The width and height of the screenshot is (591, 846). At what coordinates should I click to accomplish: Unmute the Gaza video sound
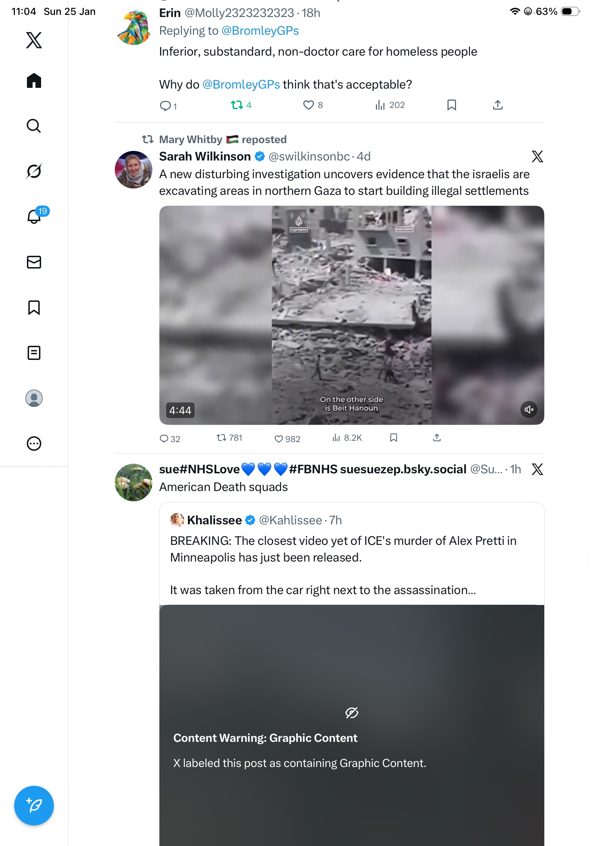click(x=528, y=410)
